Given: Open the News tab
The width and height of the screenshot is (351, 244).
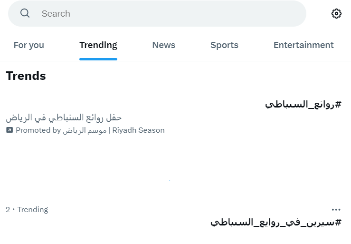Looking at the screenshot, I should pyautogui.click(x=163, y=45).
